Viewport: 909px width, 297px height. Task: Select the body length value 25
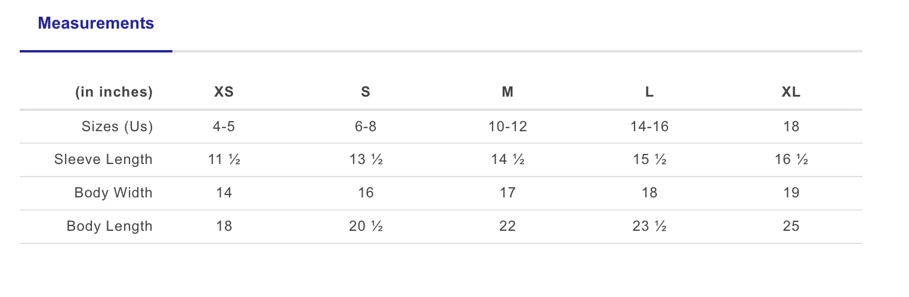click(x=791, y=227)
